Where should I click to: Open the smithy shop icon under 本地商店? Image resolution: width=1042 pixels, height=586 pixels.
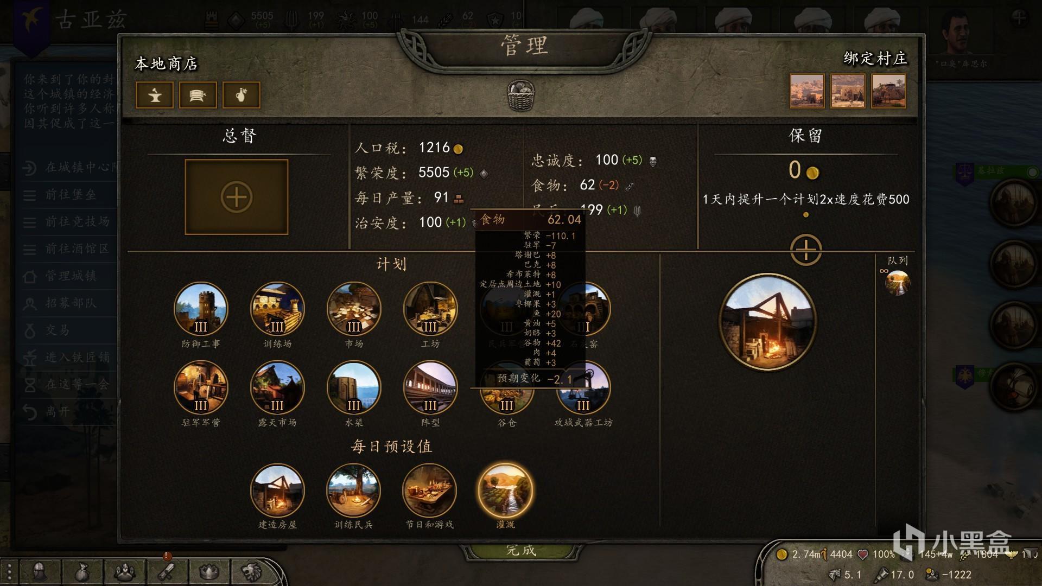pyautogui.click(x=155, y=95)
